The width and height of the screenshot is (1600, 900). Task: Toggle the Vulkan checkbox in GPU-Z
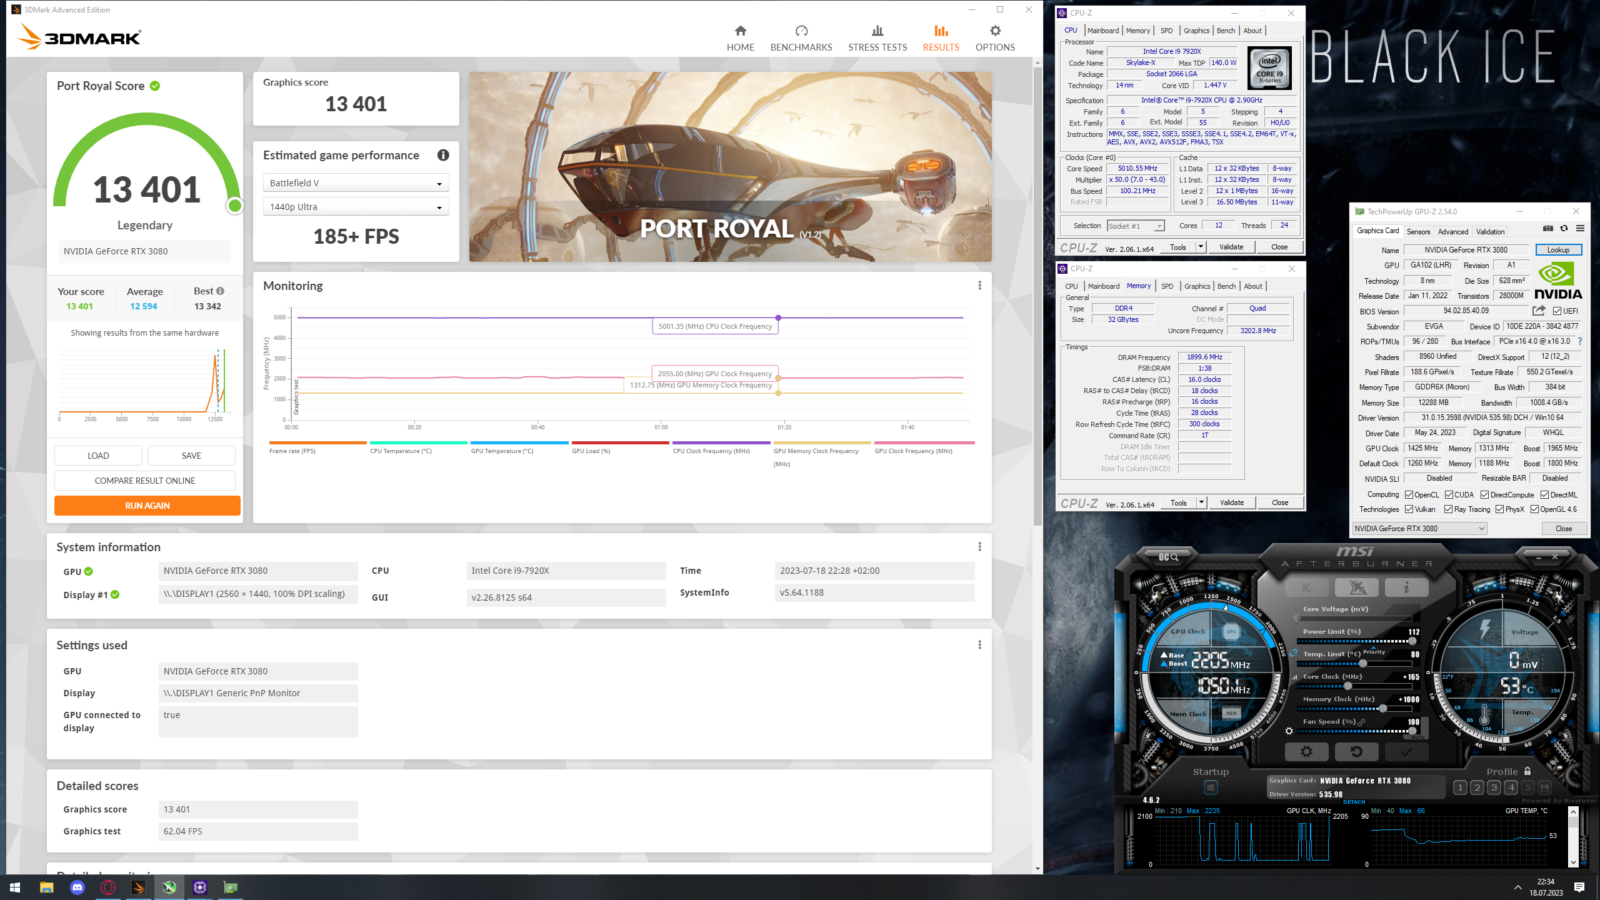1409,509
